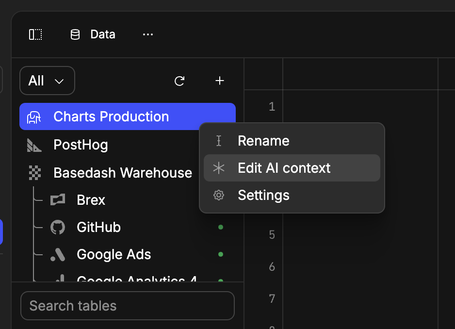Viewport: 455px width, 329px height.
Task: Open the All sources filter dropdown
Action: [x=47, y=81]
